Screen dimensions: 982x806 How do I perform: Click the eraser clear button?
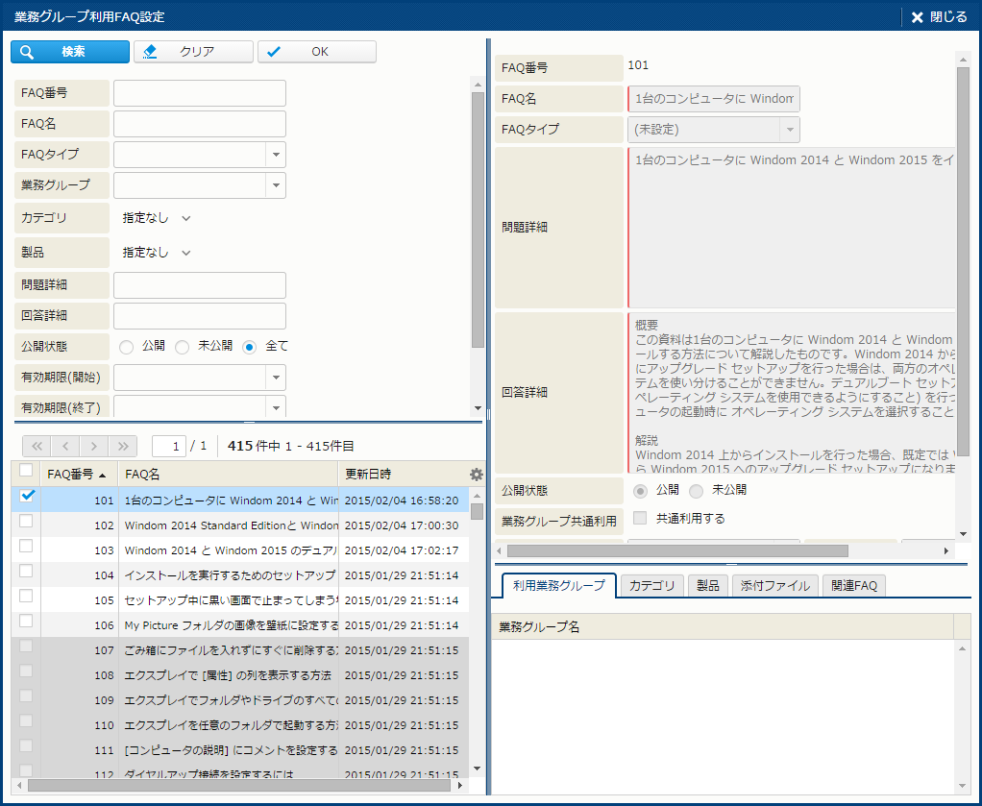tap(193, 52)
